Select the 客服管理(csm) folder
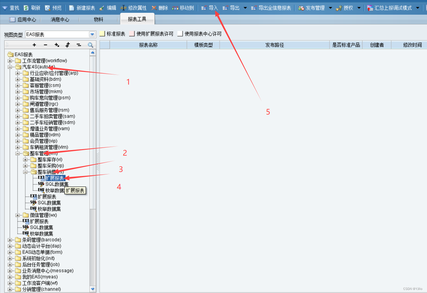The height and width of the screenshot is (293, 427). (45, 86)
